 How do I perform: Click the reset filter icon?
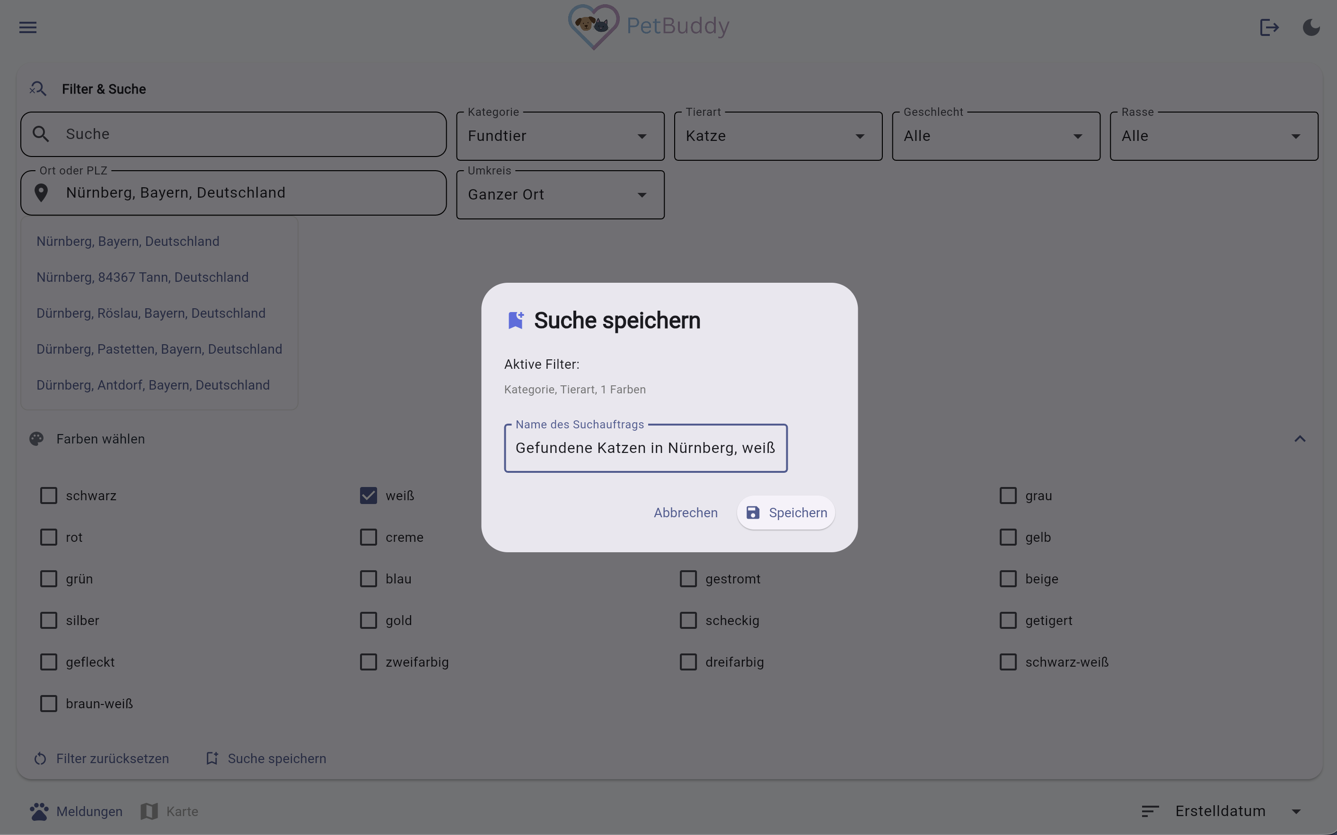(x=40, y=759)
